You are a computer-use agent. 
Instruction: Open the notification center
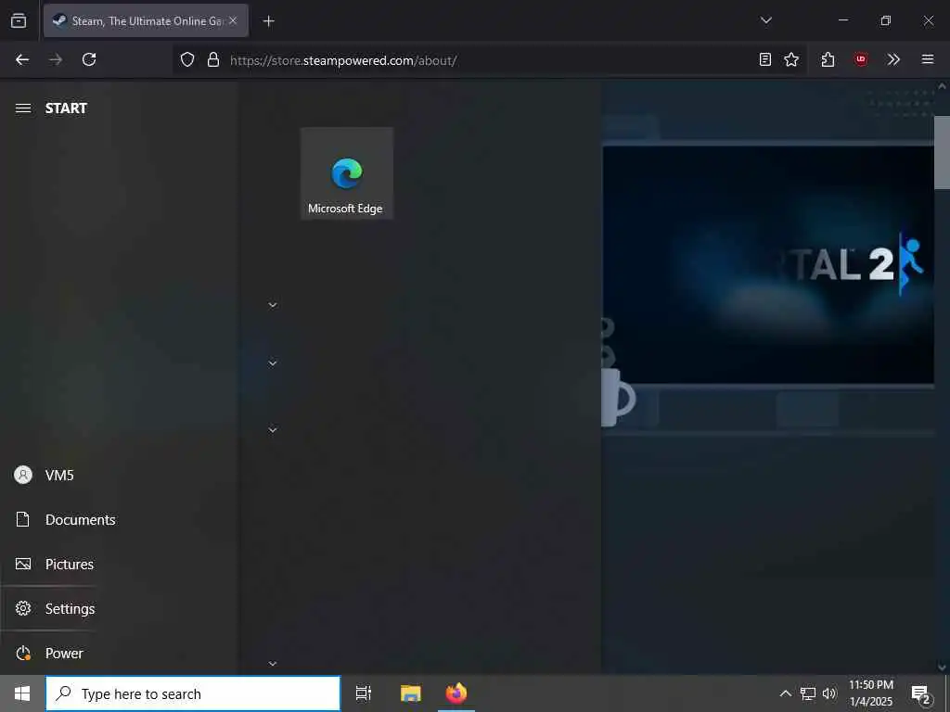click(920, 693)
